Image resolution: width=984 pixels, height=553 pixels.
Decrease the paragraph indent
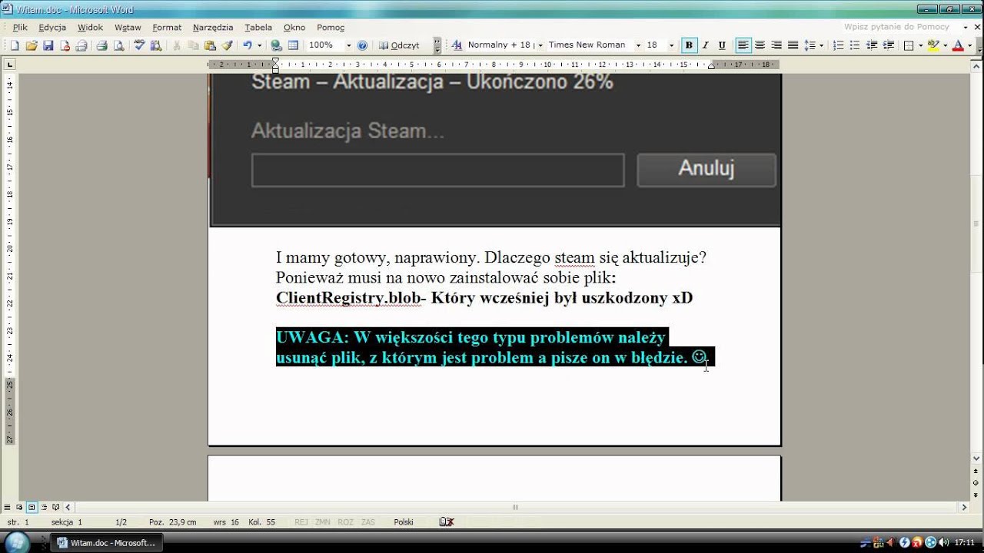[871, 45]
